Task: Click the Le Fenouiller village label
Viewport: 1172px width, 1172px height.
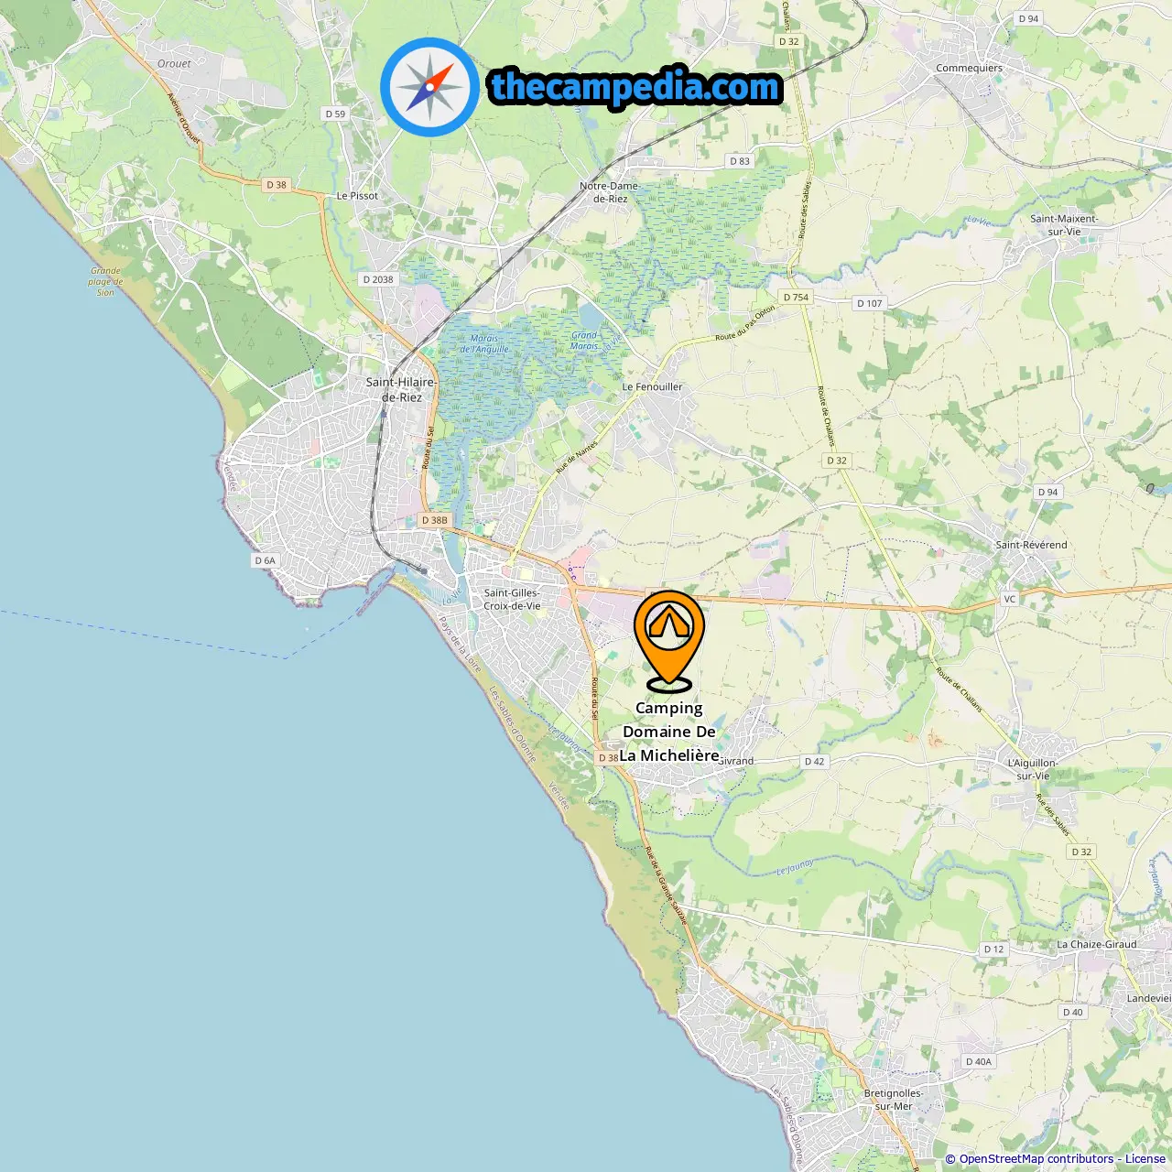Action: pyautogui.click(x=652, y=386)
